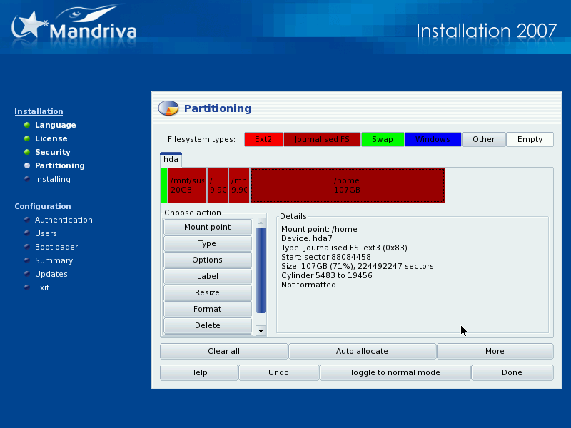Switch to the hda disk tab
Viewport: 571px width, 428px height.
point(171,159)
